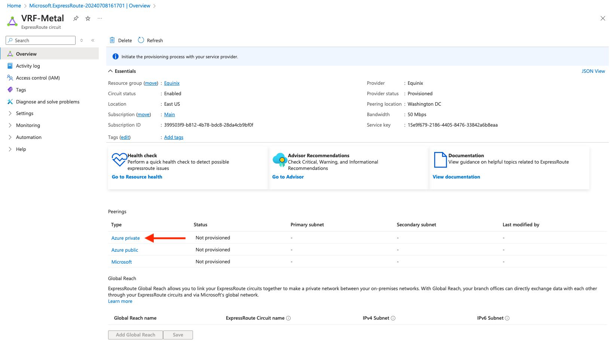Click the Delete trash icon
The image size is (610, 360).
click(112, 40)
